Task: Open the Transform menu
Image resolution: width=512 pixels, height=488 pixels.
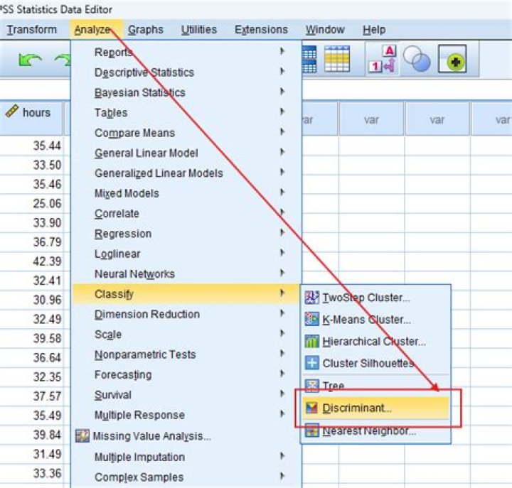Action: point(32,30)
